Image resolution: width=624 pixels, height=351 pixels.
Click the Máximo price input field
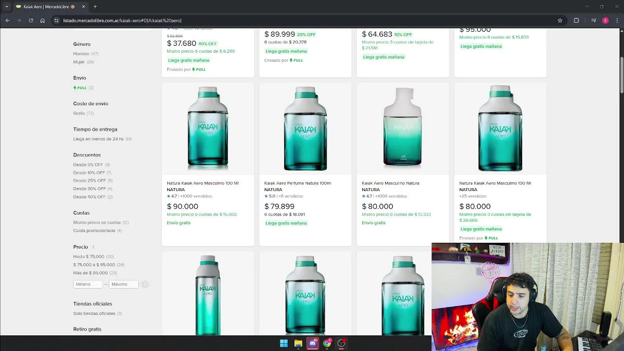(x=124, y=284)
